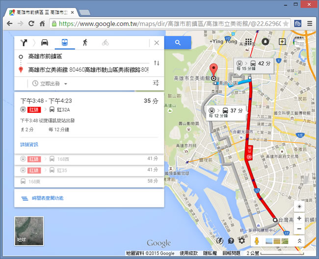Select driving travel mode car icon
This screenshot has width=319, height=259.
(x=45, y=43)
